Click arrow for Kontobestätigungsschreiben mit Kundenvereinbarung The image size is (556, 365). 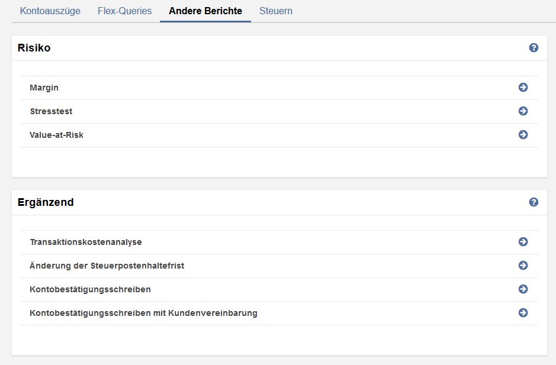[523, 313]
